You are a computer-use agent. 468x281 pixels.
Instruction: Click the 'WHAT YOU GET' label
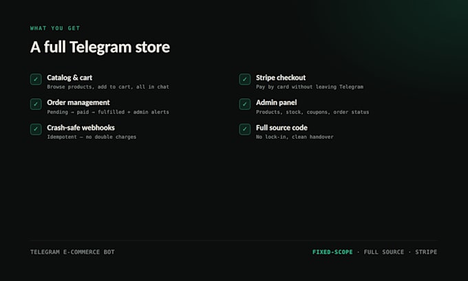(x=55, y=28)
